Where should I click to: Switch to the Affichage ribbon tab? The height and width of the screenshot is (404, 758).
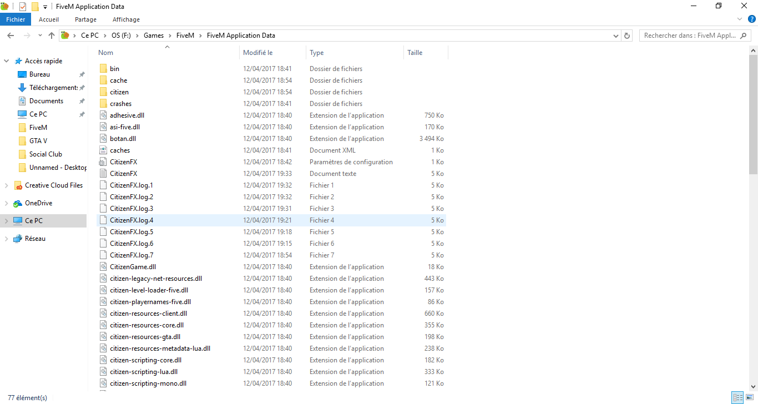(x=126, y=19)
